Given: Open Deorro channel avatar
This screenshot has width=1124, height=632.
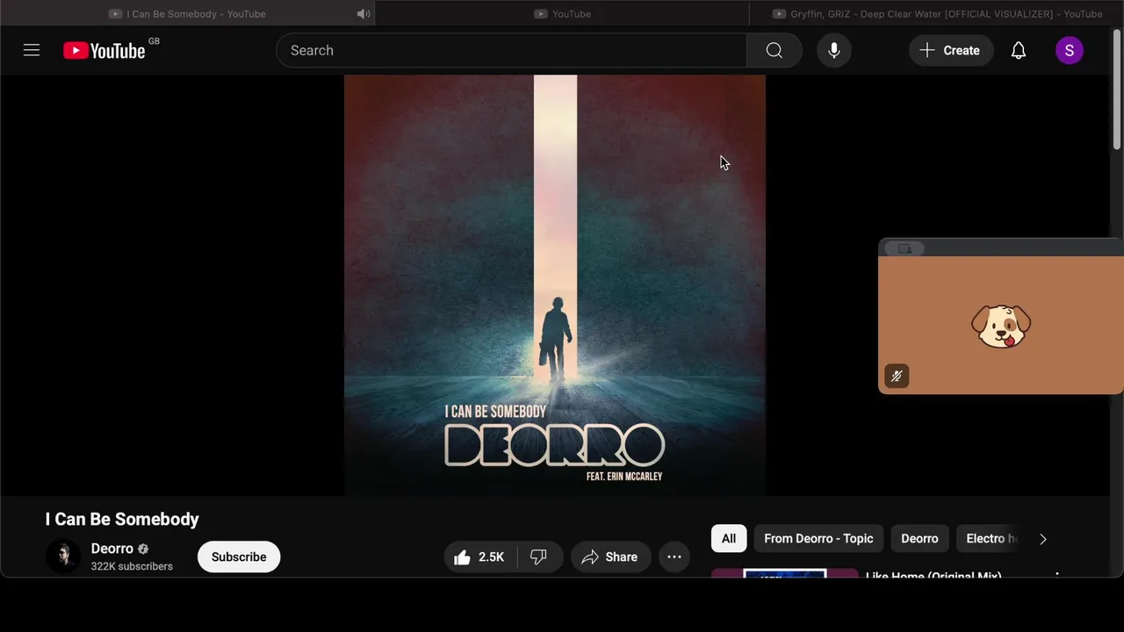Looking at the screenshot, I should pyautogui.click(x=63, y=557).
